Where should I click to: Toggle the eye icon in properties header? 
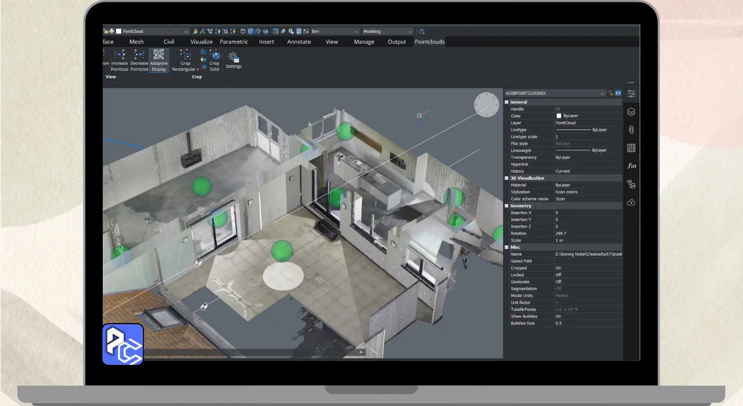[618, 93]
